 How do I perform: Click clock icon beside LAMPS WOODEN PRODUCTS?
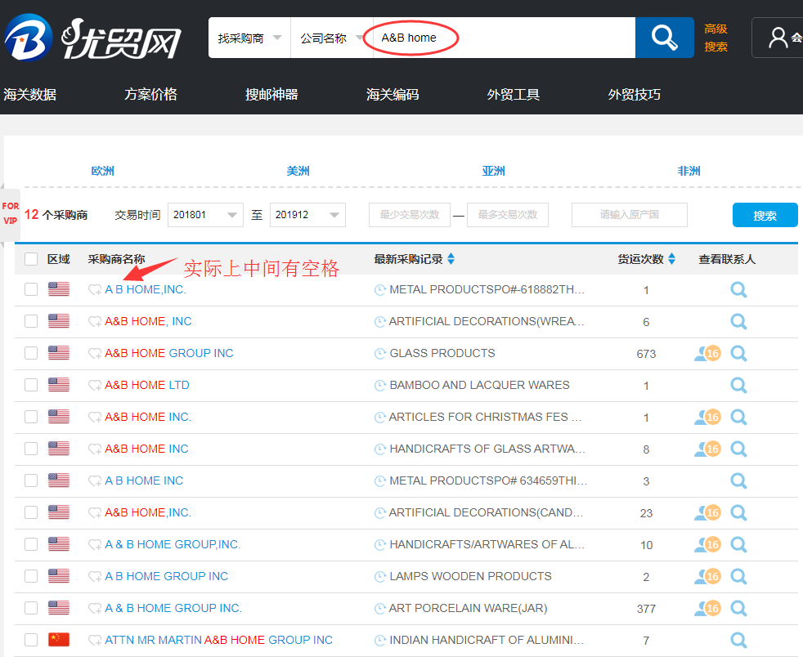[x=380, y=577]
